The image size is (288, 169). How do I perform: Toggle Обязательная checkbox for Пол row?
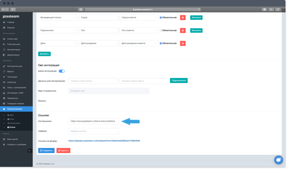pyautogui.click(x=161, y=30)
